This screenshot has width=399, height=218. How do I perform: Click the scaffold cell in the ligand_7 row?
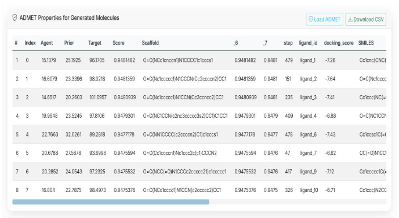[180, 153]
